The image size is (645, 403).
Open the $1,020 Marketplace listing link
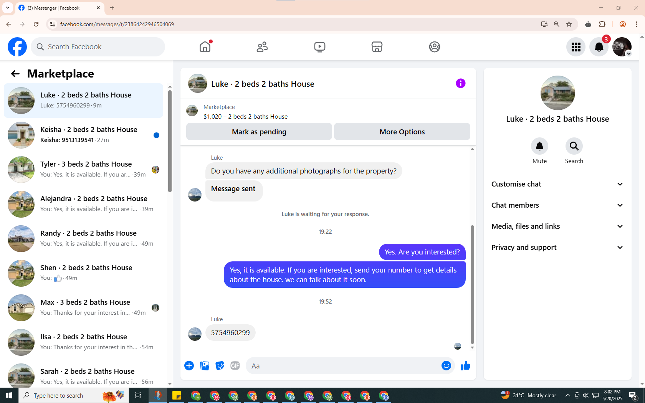(245, 117)
